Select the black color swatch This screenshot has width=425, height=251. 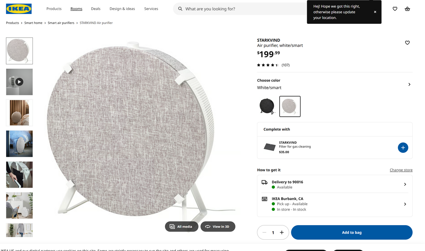pyautogui.click(x=267, y=106)
